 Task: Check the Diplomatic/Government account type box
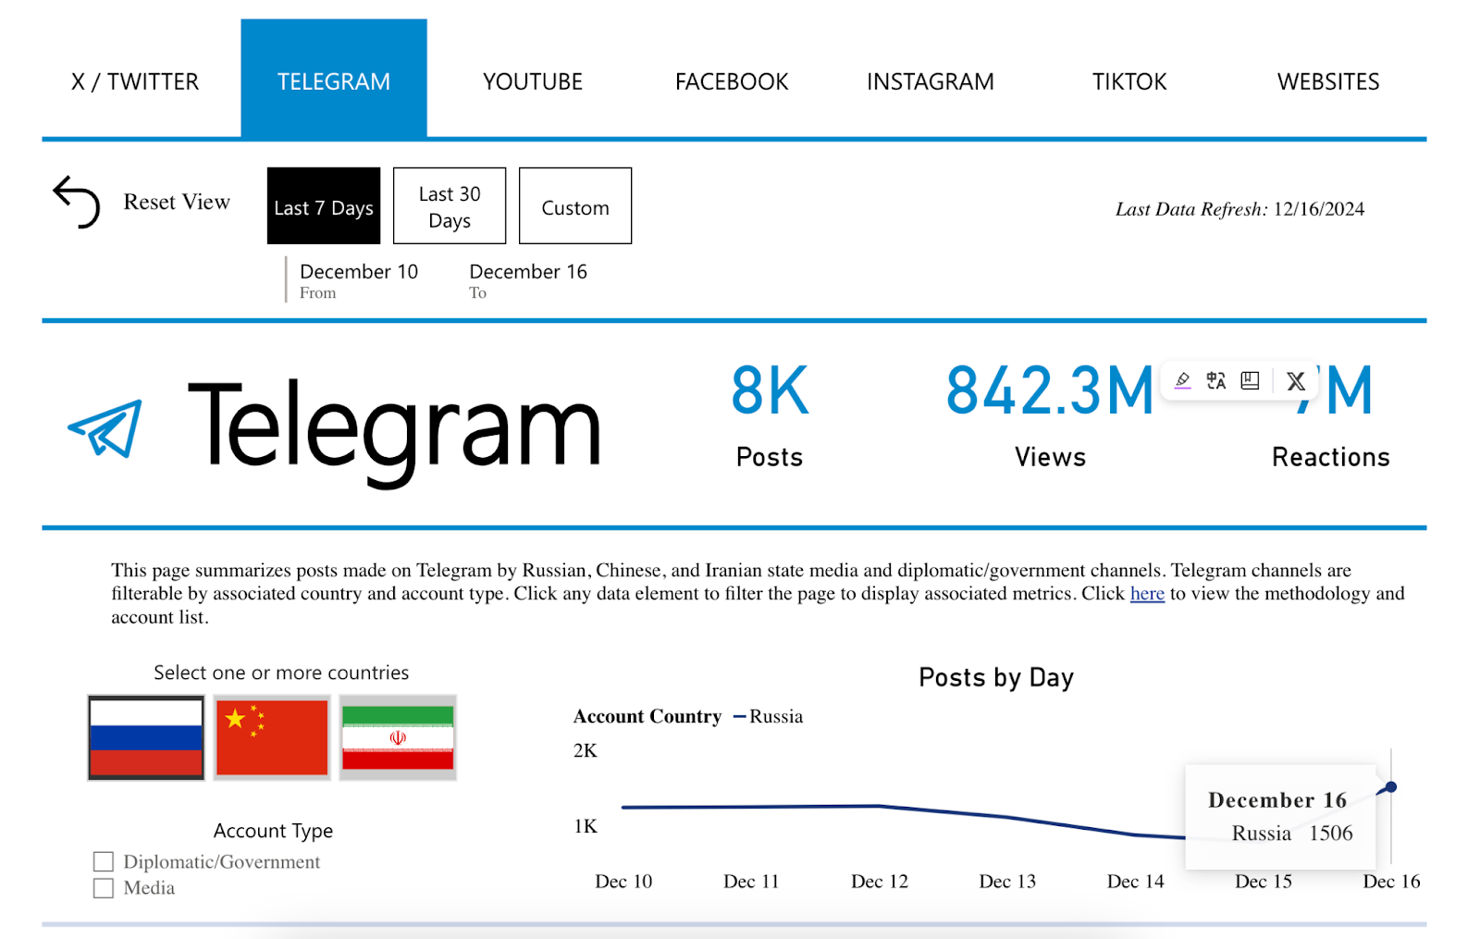coord(104,862)
